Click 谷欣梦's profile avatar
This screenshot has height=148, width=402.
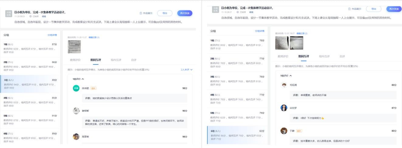pos(284,108)
